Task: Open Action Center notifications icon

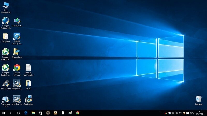Action: pos(188,113)
